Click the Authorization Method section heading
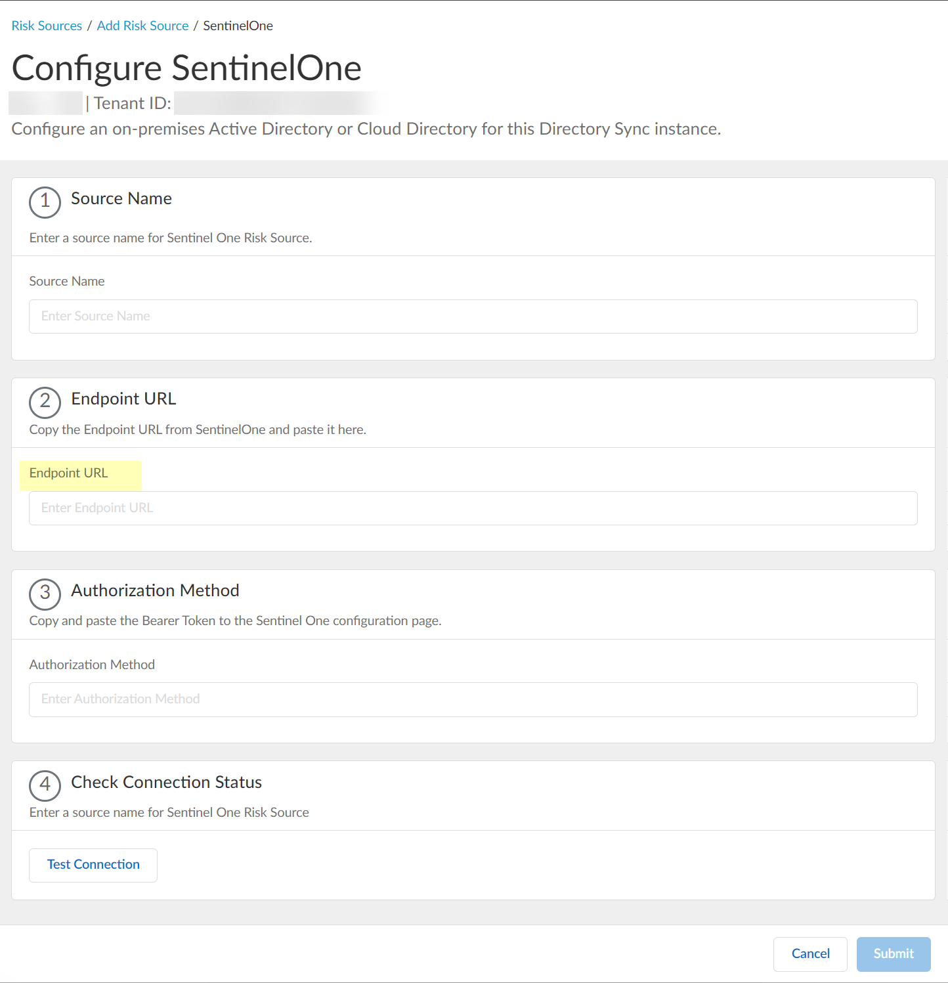The height and width of the screenshot is (983, 948). click(x=155, y=590)
